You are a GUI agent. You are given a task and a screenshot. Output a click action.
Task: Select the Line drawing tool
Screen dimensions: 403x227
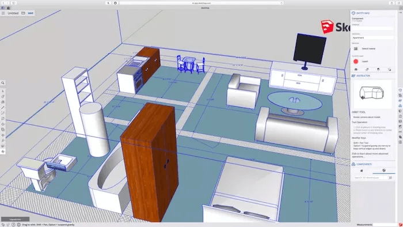[x=3, y=108]
